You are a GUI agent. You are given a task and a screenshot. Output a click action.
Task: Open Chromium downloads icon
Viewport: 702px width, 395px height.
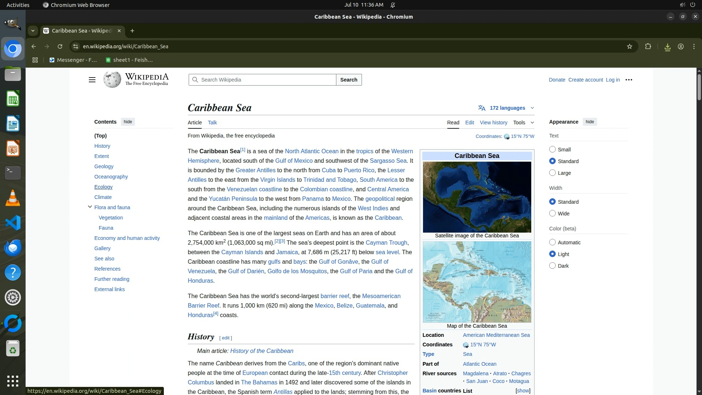pos(667,46)
